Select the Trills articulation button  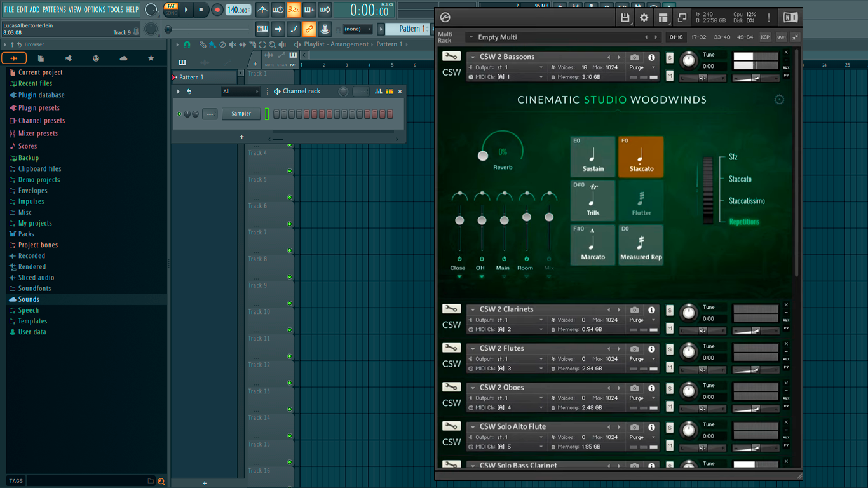click(593, 201)
